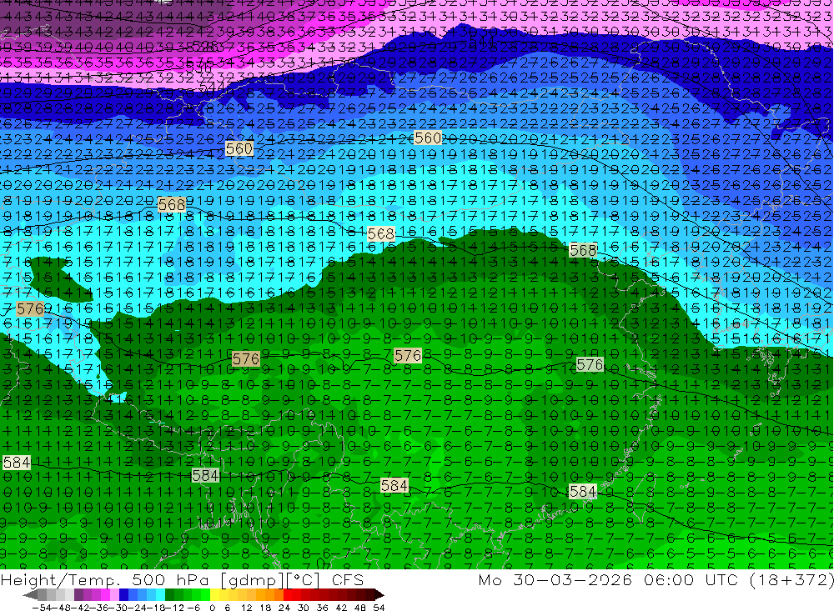The height and width of the screenshot is (611, 834).
Task: Click the '54' legend value
Action: coord(379,608)
